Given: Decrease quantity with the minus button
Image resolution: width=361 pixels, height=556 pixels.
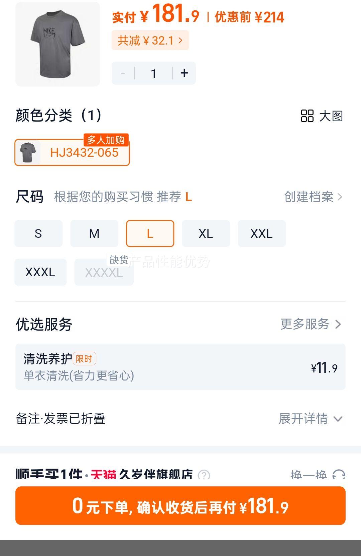Looking at the screenshot, I should point(123,73).
